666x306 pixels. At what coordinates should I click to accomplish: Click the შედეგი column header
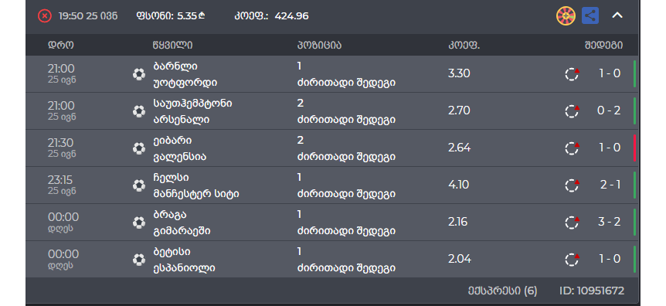pyautogui.click(x=603, y=45)
